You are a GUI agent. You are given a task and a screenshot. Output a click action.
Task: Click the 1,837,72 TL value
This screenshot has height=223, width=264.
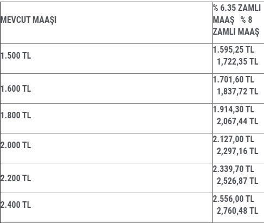(237, 92)
